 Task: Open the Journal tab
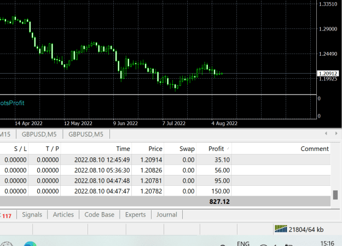point(167,215)
